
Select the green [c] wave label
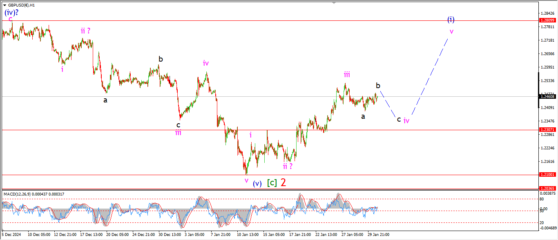(x=272, y=183)
